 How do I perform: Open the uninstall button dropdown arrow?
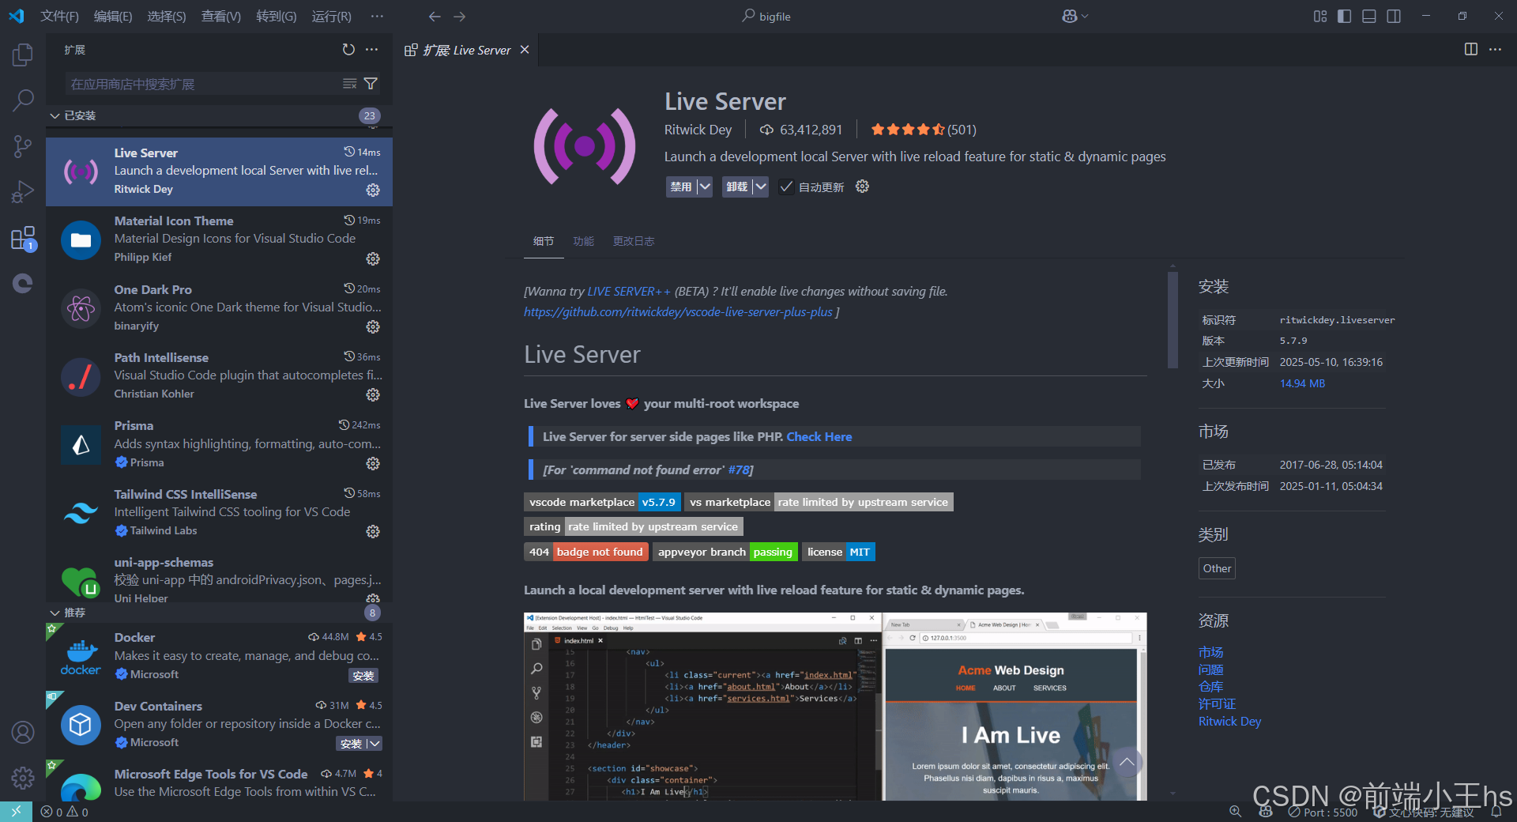[x=760, y=187]
